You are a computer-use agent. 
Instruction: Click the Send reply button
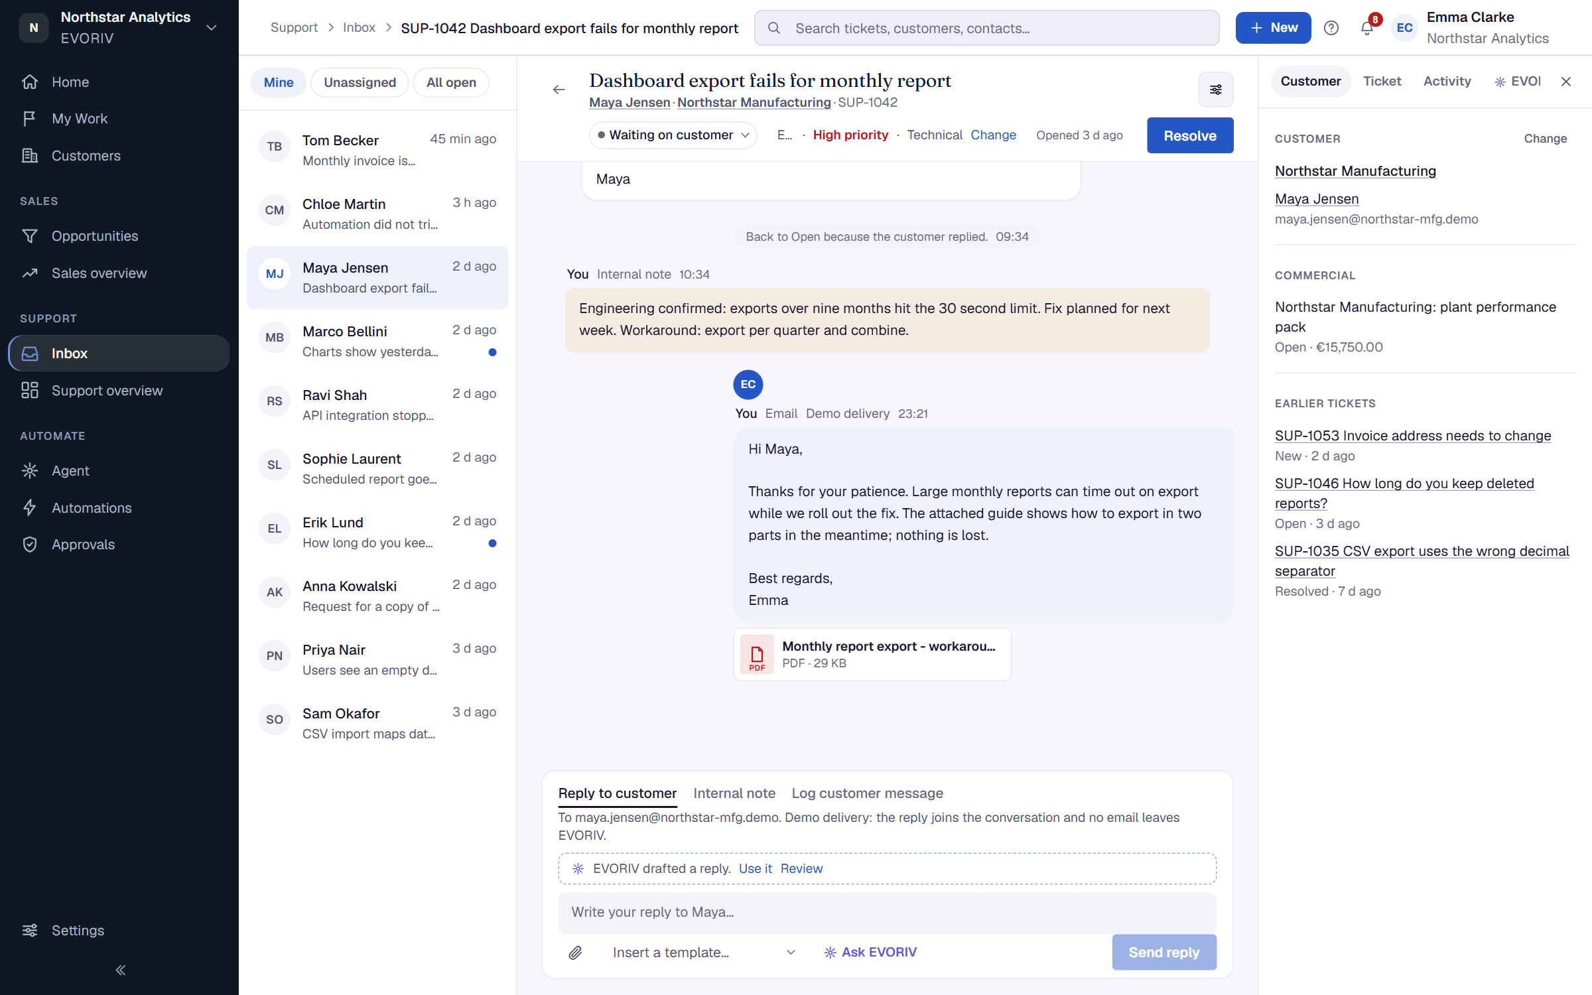1164,953
